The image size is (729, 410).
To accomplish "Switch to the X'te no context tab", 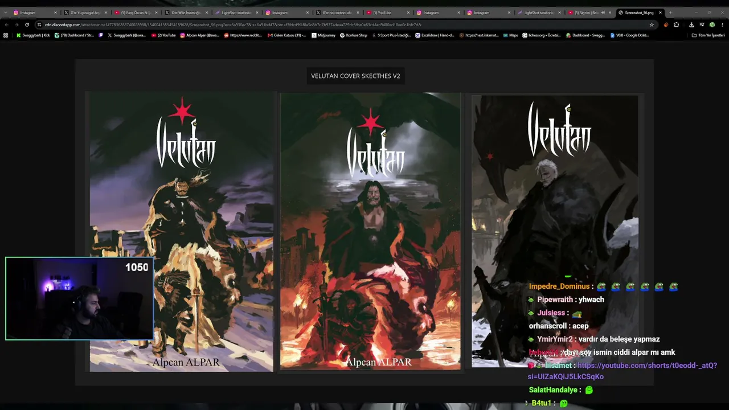I will (337, 13).
